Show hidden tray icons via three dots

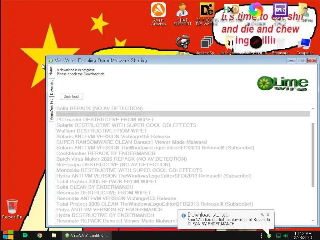coord(261,236)
